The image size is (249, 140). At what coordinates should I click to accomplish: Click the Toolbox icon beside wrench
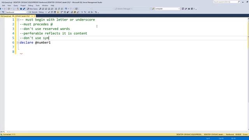tap(189, 9)
